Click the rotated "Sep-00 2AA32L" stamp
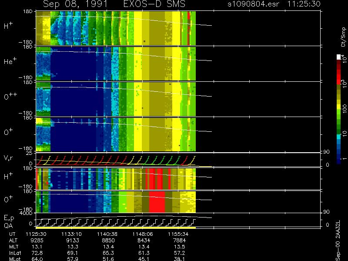The image size is (348, 261). 338,241
